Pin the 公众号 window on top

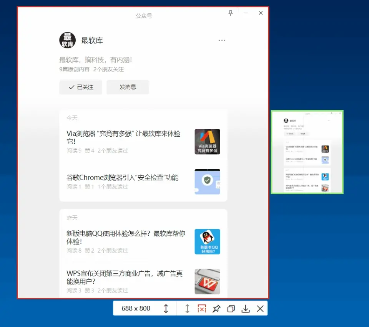[x=231, y=13]
